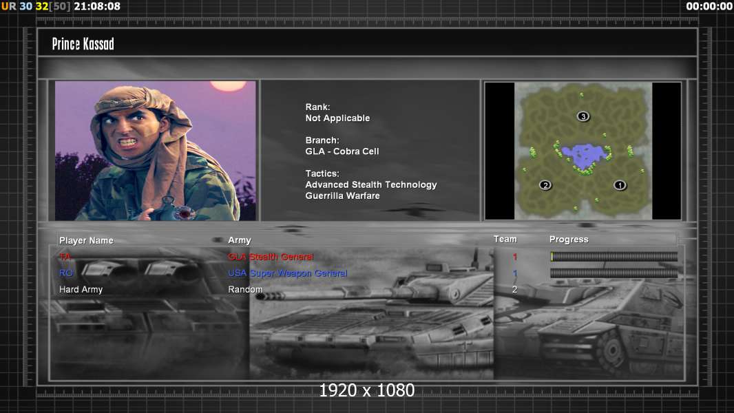
Task: Click the Rank: label
Action: pos(318,107)
